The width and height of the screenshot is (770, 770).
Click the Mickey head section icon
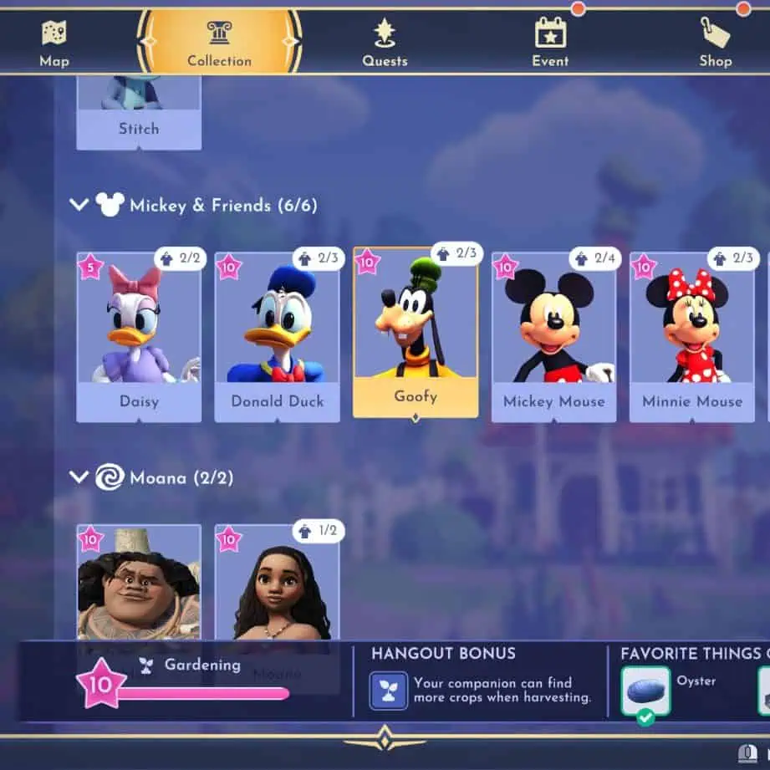[x=110, y=204]
